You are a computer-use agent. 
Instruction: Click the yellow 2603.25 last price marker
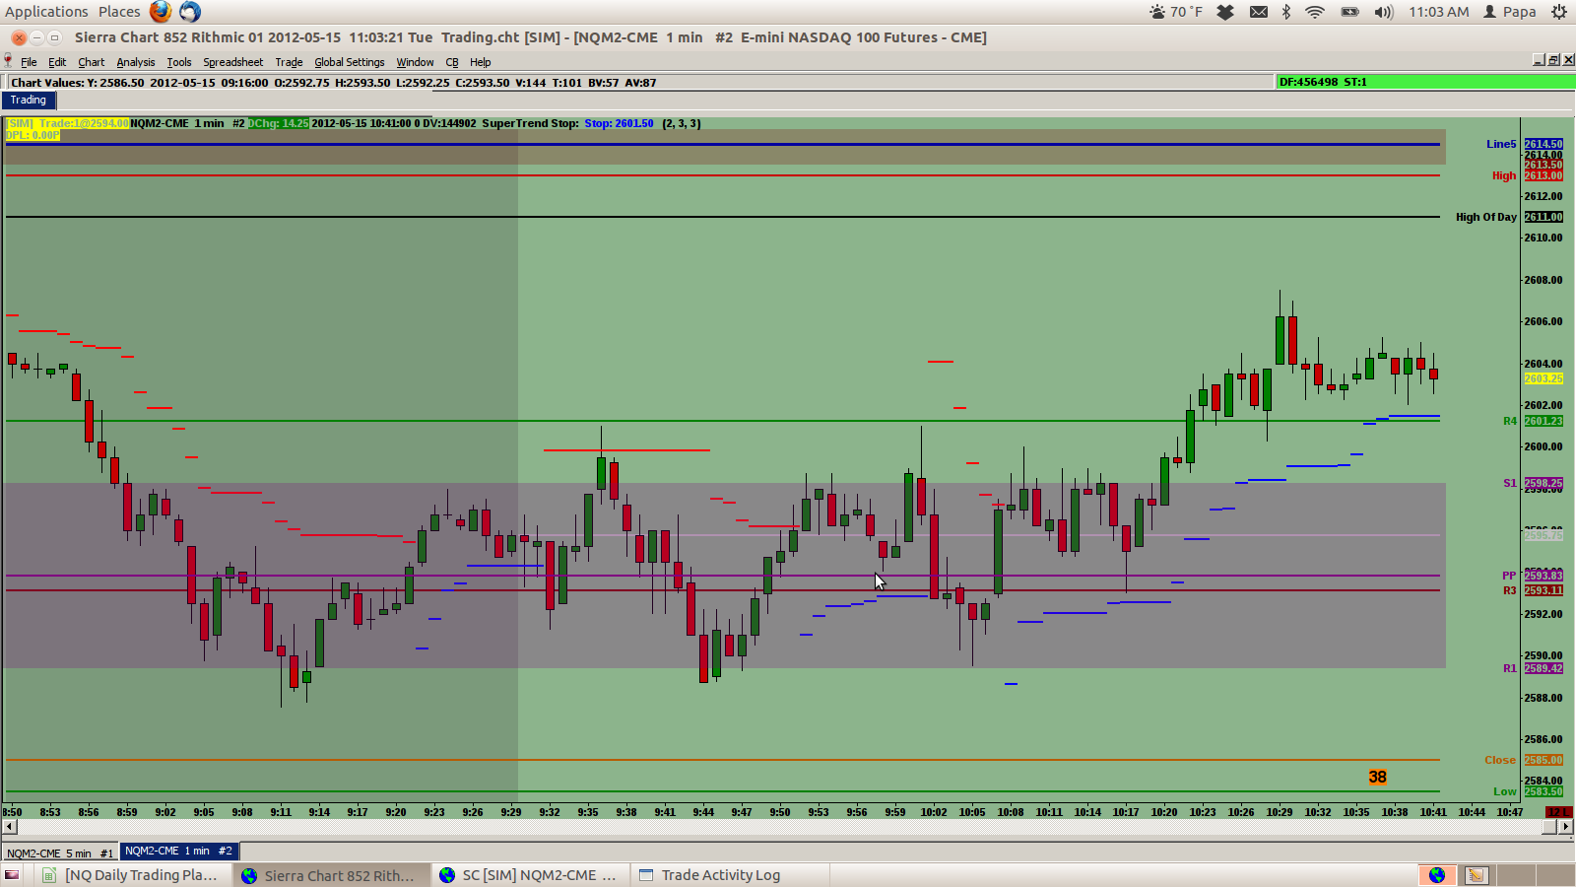[x=1543, y=378]
